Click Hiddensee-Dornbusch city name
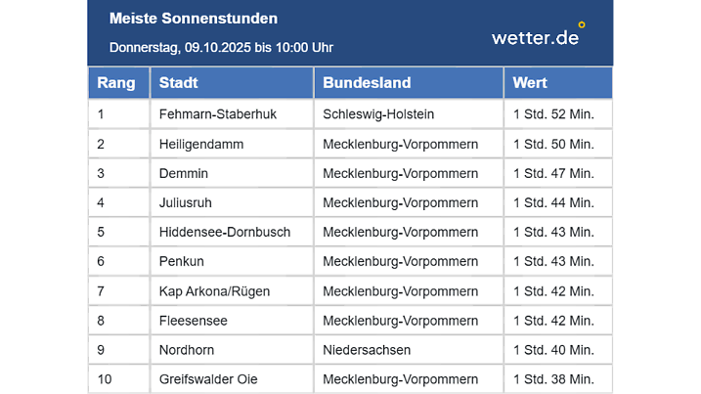Screen dimensions: 701x394 (x=225, y=232)
